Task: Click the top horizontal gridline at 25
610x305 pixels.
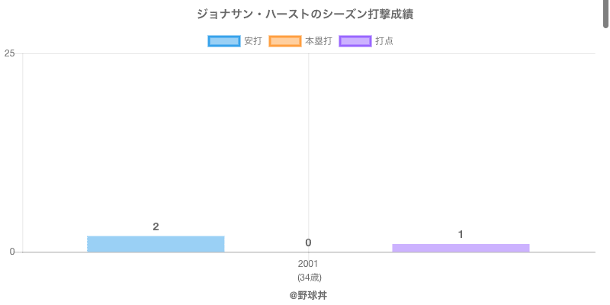Action: (457, 53)
